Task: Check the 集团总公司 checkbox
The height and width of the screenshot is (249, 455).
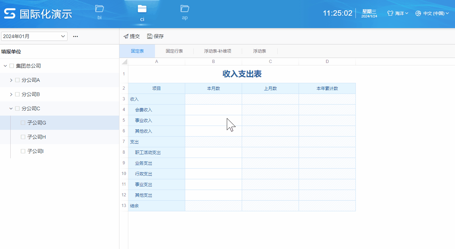Action: (x=12, y=66)
